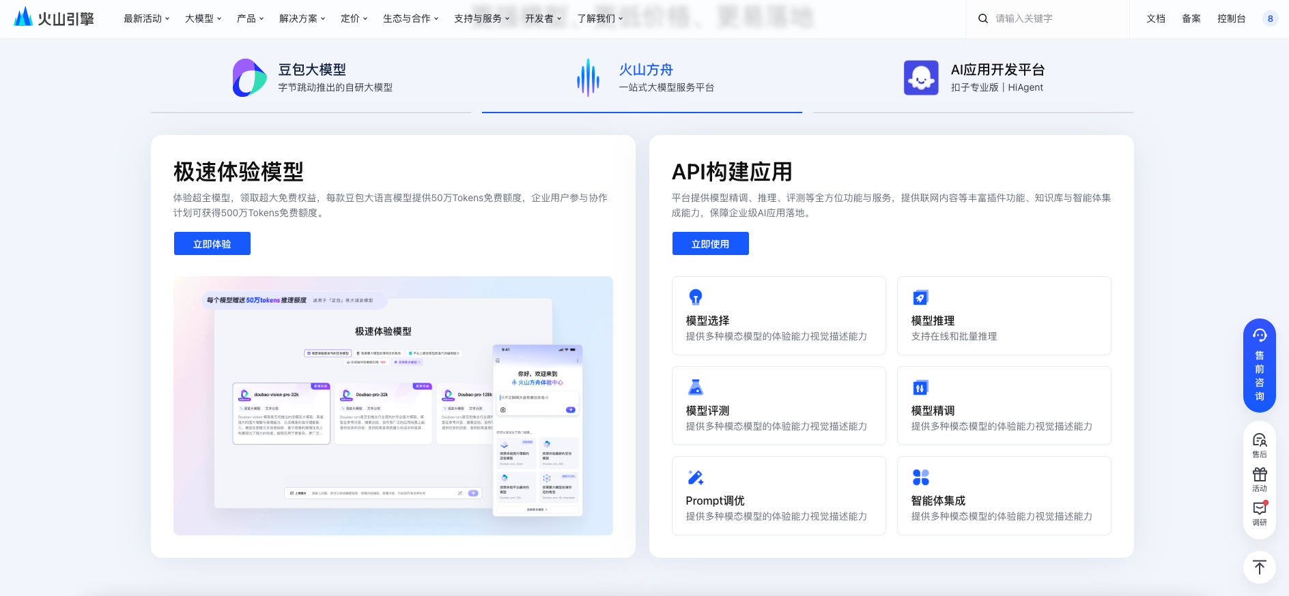Click the back-to-top arrow icon
Screen dimensions: 1289x596
pos(1260,567)
